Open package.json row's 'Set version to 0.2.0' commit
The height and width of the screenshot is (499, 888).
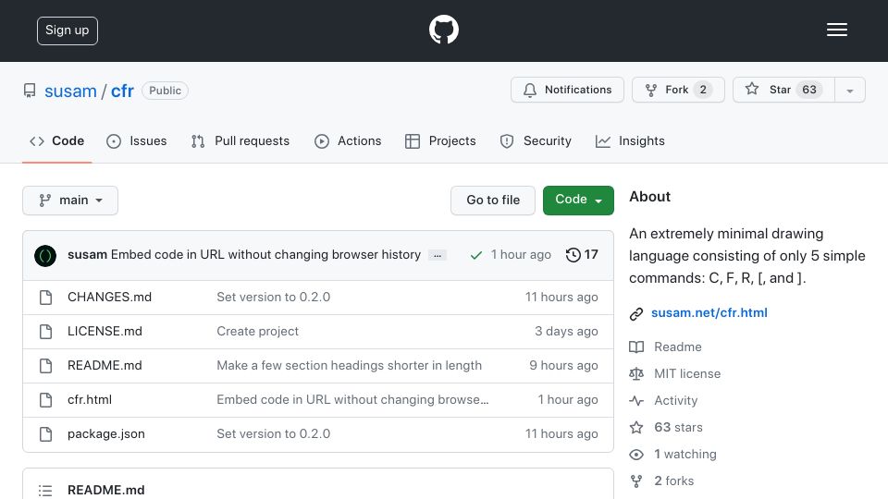coord(274,434)
